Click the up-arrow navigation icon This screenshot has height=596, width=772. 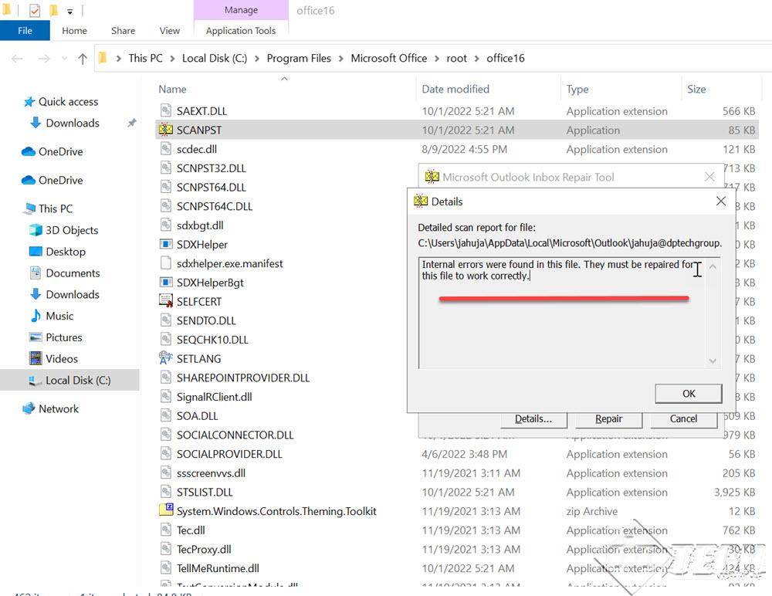click(x=83, y=59)
